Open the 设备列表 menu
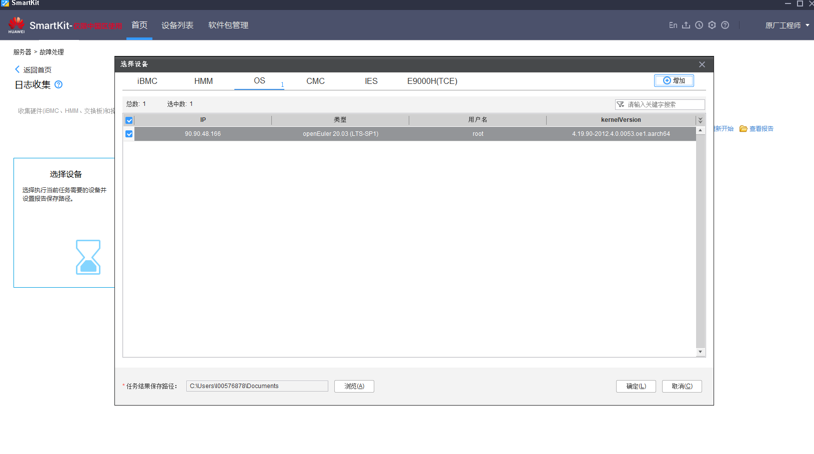 tap(177, 25)
